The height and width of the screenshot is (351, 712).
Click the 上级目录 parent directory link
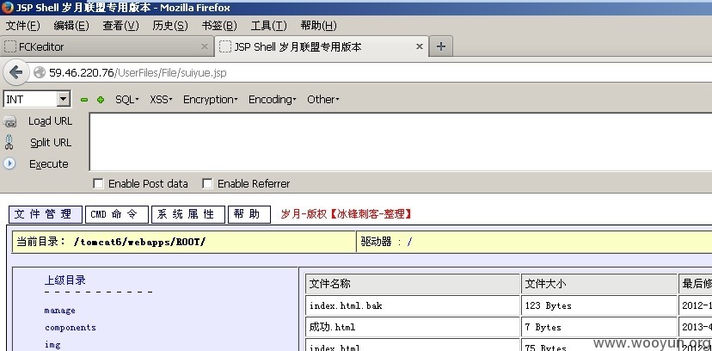point(65,280)
